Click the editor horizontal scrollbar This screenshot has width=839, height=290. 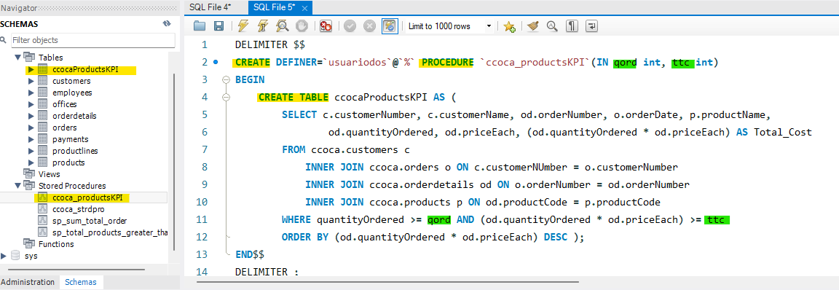click(x=388, y=281)
